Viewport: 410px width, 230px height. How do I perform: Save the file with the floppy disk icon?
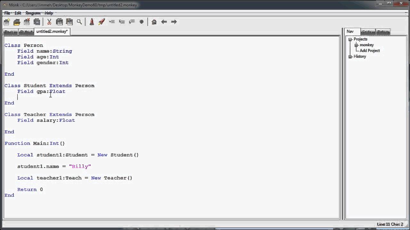[37, 22]
